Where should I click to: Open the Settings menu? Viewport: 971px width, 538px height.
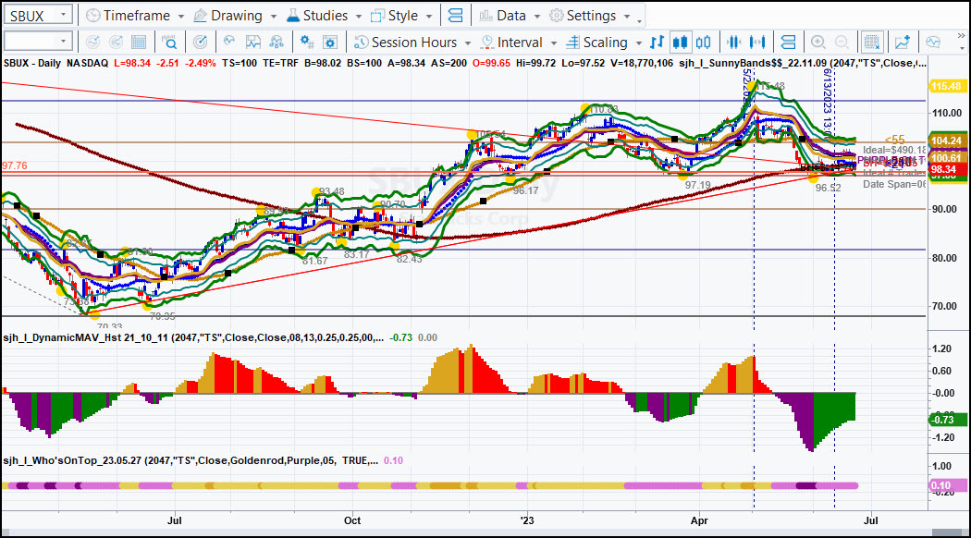[590, 16]
